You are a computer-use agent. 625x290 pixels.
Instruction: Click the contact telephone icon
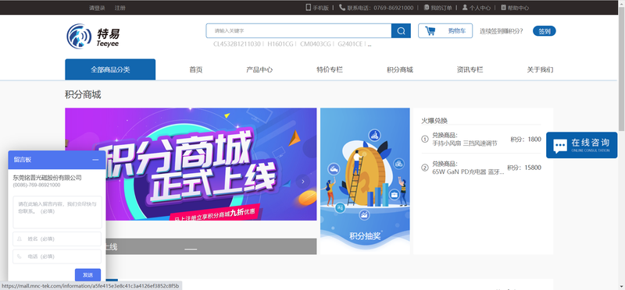click(x=342, y=7)
